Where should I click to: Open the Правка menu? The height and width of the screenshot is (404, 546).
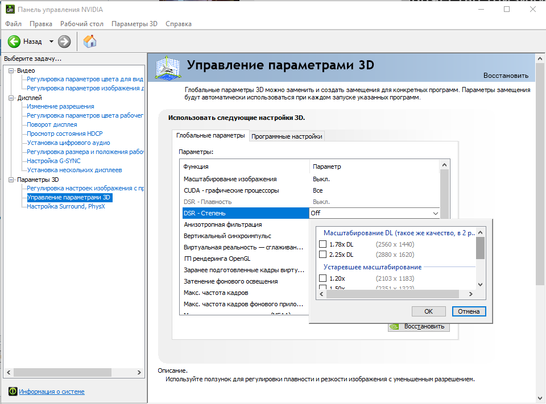[41, 24]
